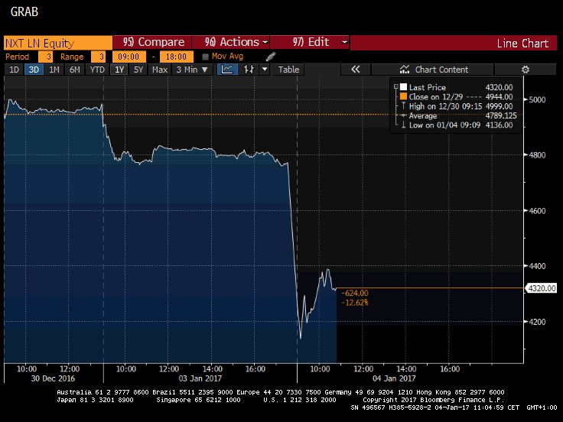Click the NXT LN Equity ticker field
This screenshot has width=563, height=422.
pos(57,43)
